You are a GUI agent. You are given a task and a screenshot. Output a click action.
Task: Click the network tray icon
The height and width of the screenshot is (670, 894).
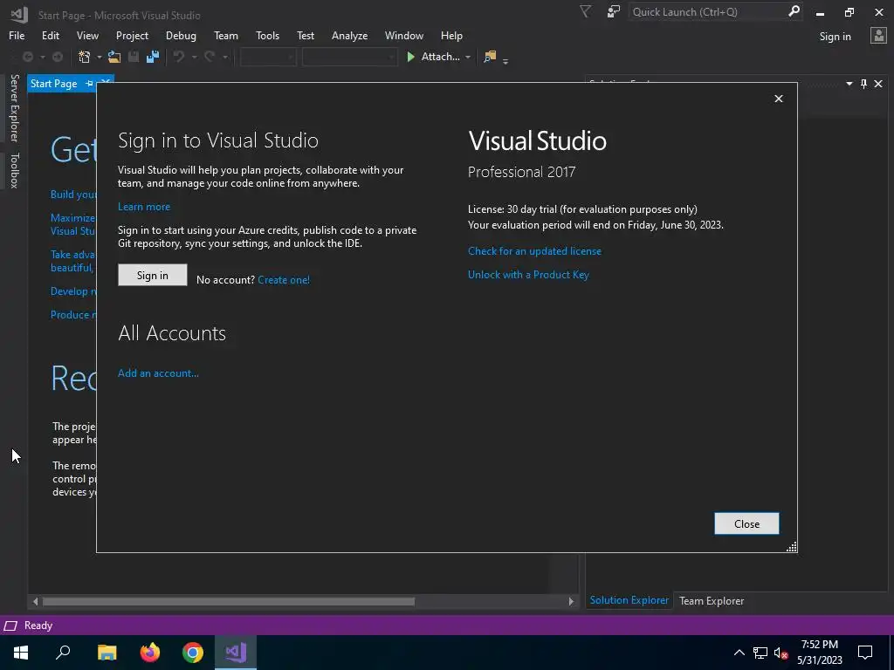[760, 653]
